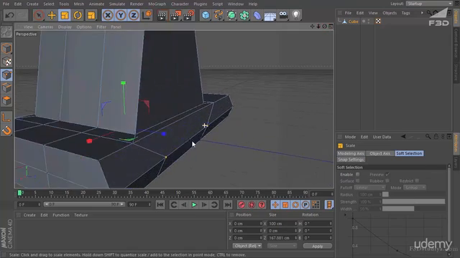Adjust the Width slider
Screen dimensions: 460x258
coord(413,209)
